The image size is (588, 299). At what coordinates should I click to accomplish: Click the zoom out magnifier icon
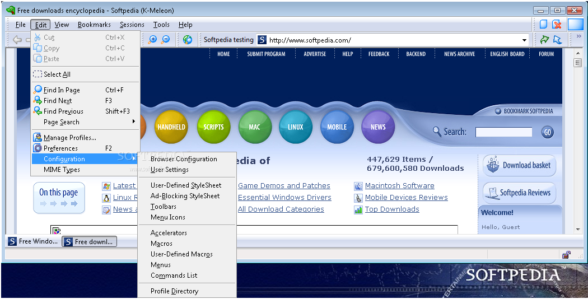165,39
